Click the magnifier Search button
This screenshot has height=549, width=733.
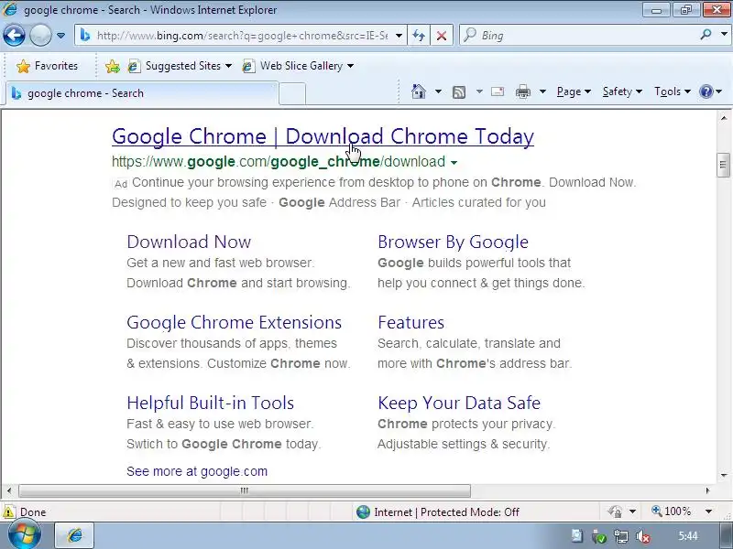pos(706,35)
